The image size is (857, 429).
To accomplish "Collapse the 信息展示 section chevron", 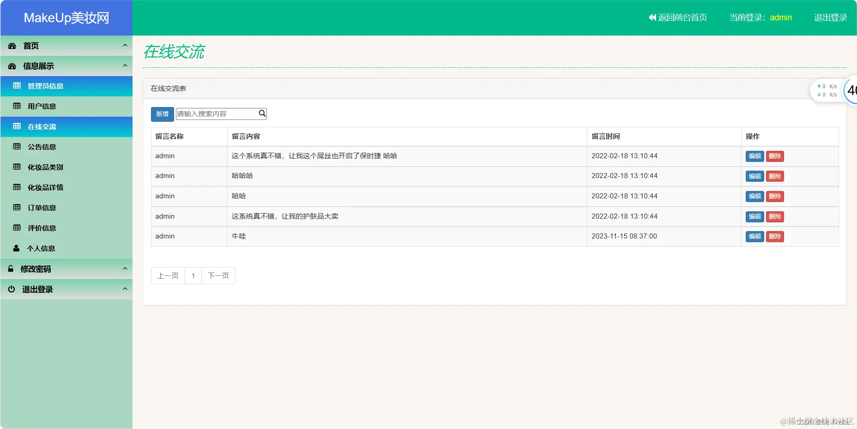I will pyautogui.click(x=125, y=66).
